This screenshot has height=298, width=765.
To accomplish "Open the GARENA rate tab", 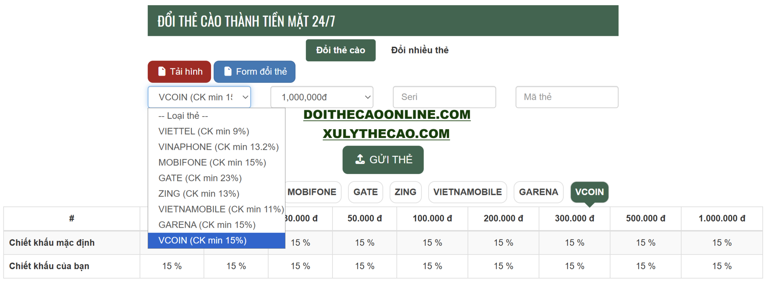I will point(538,192).
